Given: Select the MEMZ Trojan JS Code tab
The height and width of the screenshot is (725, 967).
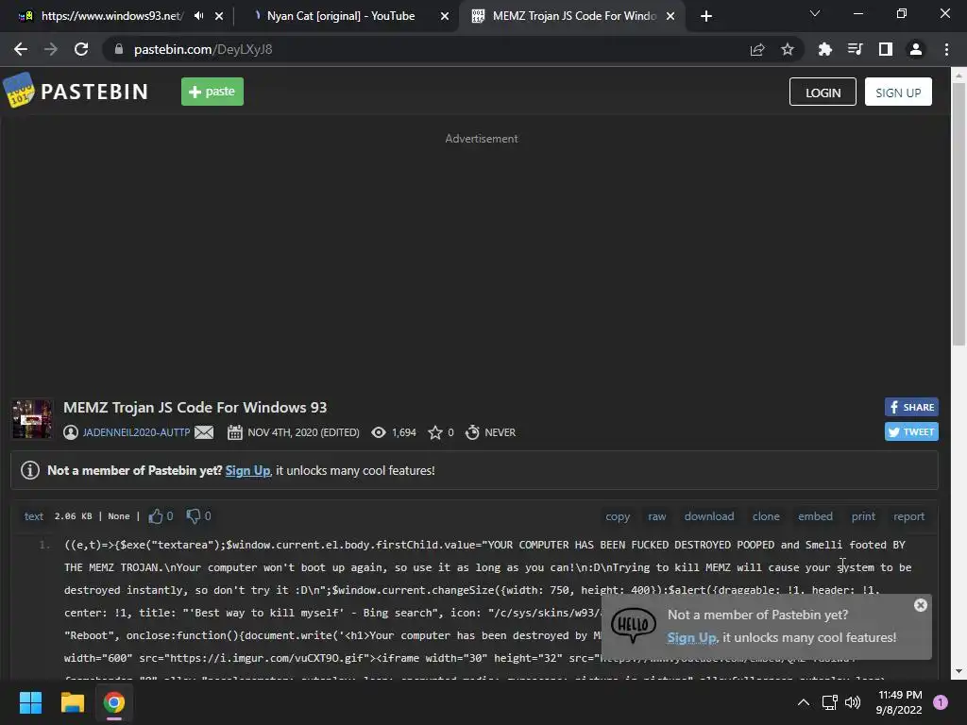Looking at the screenshot, I should (573, 16).
